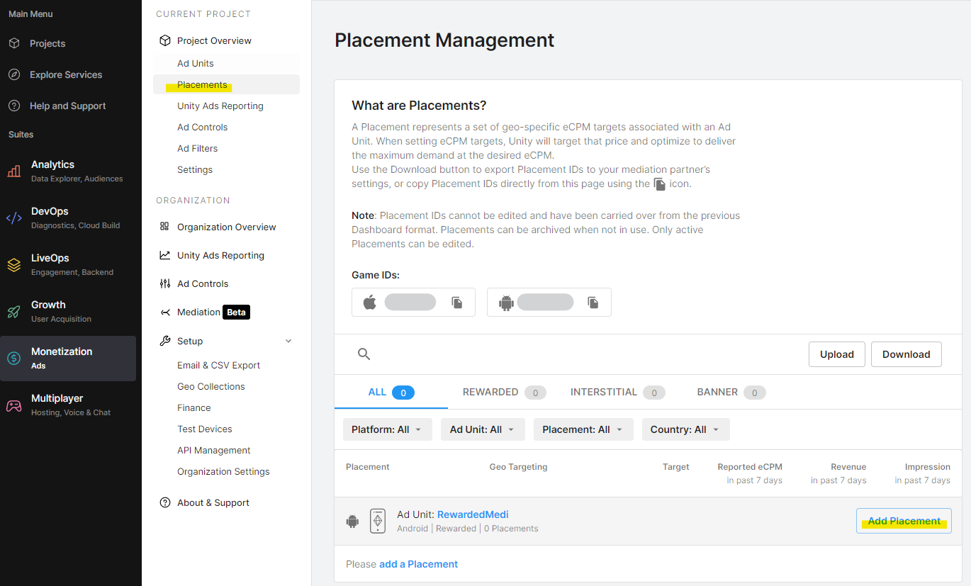This screenshot has width=971, height=586.
Task: Open Ad Units in project menu
Action: 227,63
